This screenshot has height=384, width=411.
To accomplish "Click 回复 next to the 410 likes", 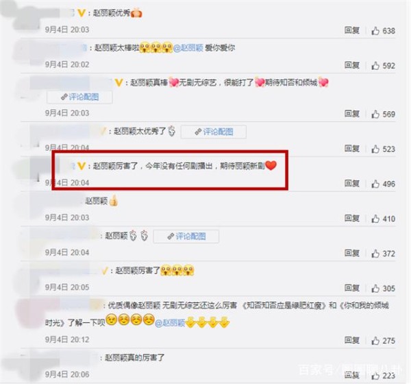I will tap(352, 218).
